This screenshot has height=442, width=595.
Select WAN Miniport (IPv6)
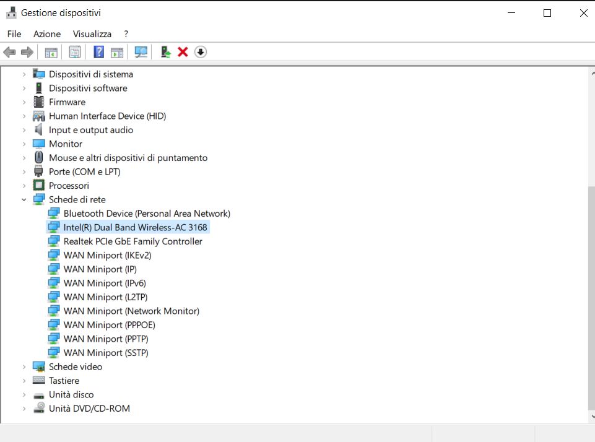coord(105,283)
